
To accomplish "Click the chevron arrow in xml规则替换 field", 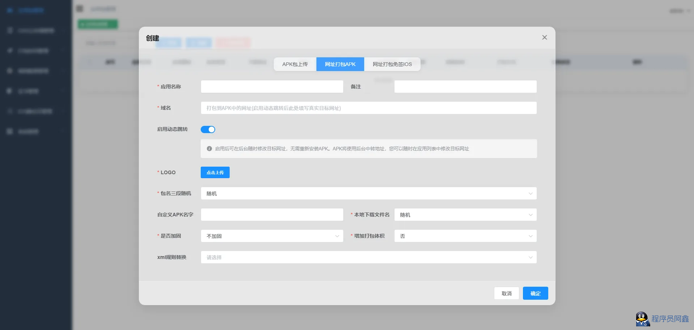I will (530, 258).
